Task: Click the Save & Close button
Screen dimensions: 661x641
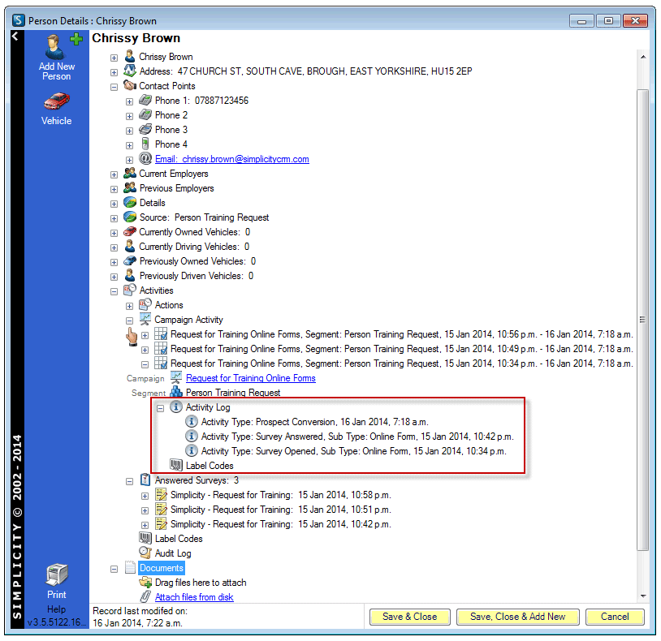Action: [x=410, y=617]
